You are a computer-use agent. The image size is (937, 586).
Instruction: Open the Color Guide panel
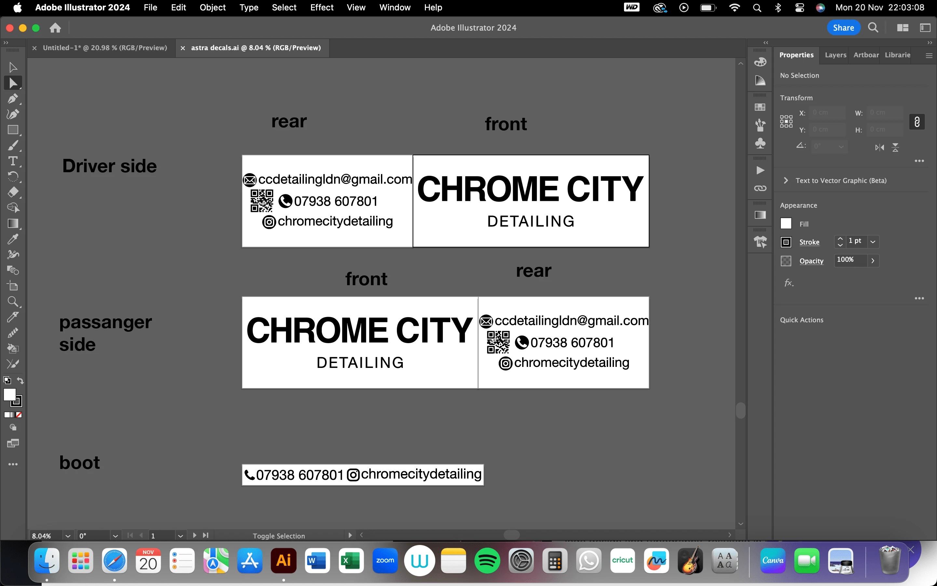(760, 80)
